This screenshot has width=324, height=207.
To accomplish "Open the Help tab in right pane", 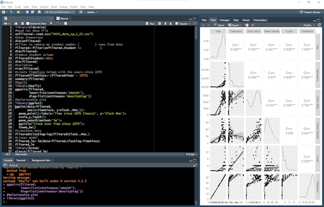I will [x=236, y=20].
